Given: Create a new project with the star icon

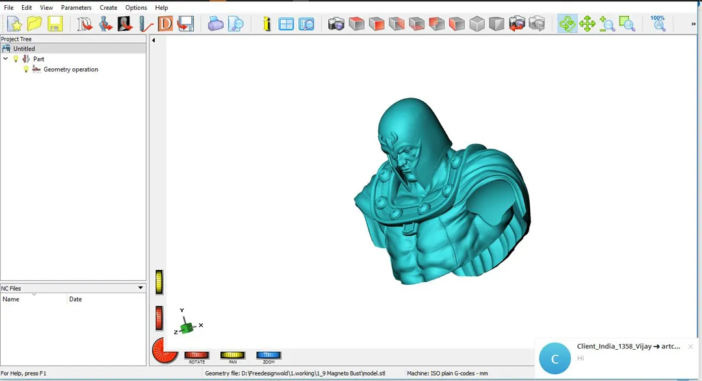Looking at the screenshot, I should click(14, 23).
